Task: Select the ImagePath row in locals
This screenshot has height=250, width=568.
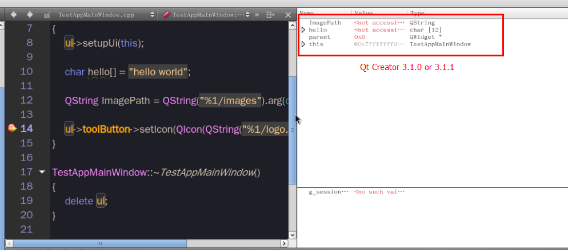Action: click(x=325, y=23)
